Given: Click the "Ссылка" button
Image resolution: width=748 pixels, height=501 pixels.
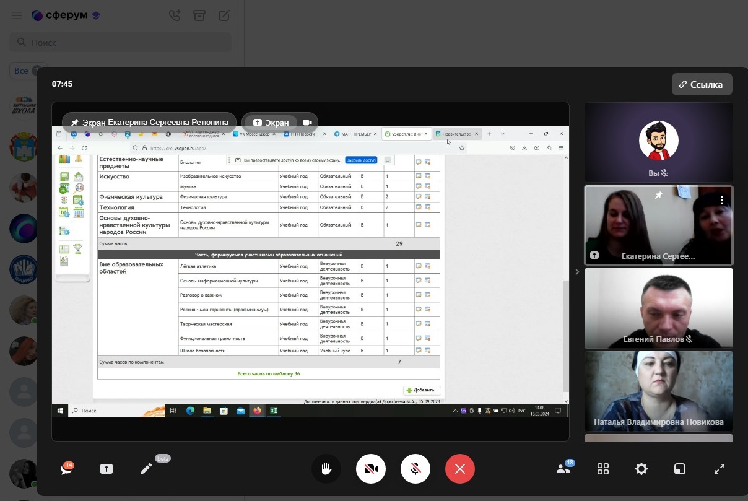Looking at the screenshot, I should pyautogui.click(x=702, y=84).
